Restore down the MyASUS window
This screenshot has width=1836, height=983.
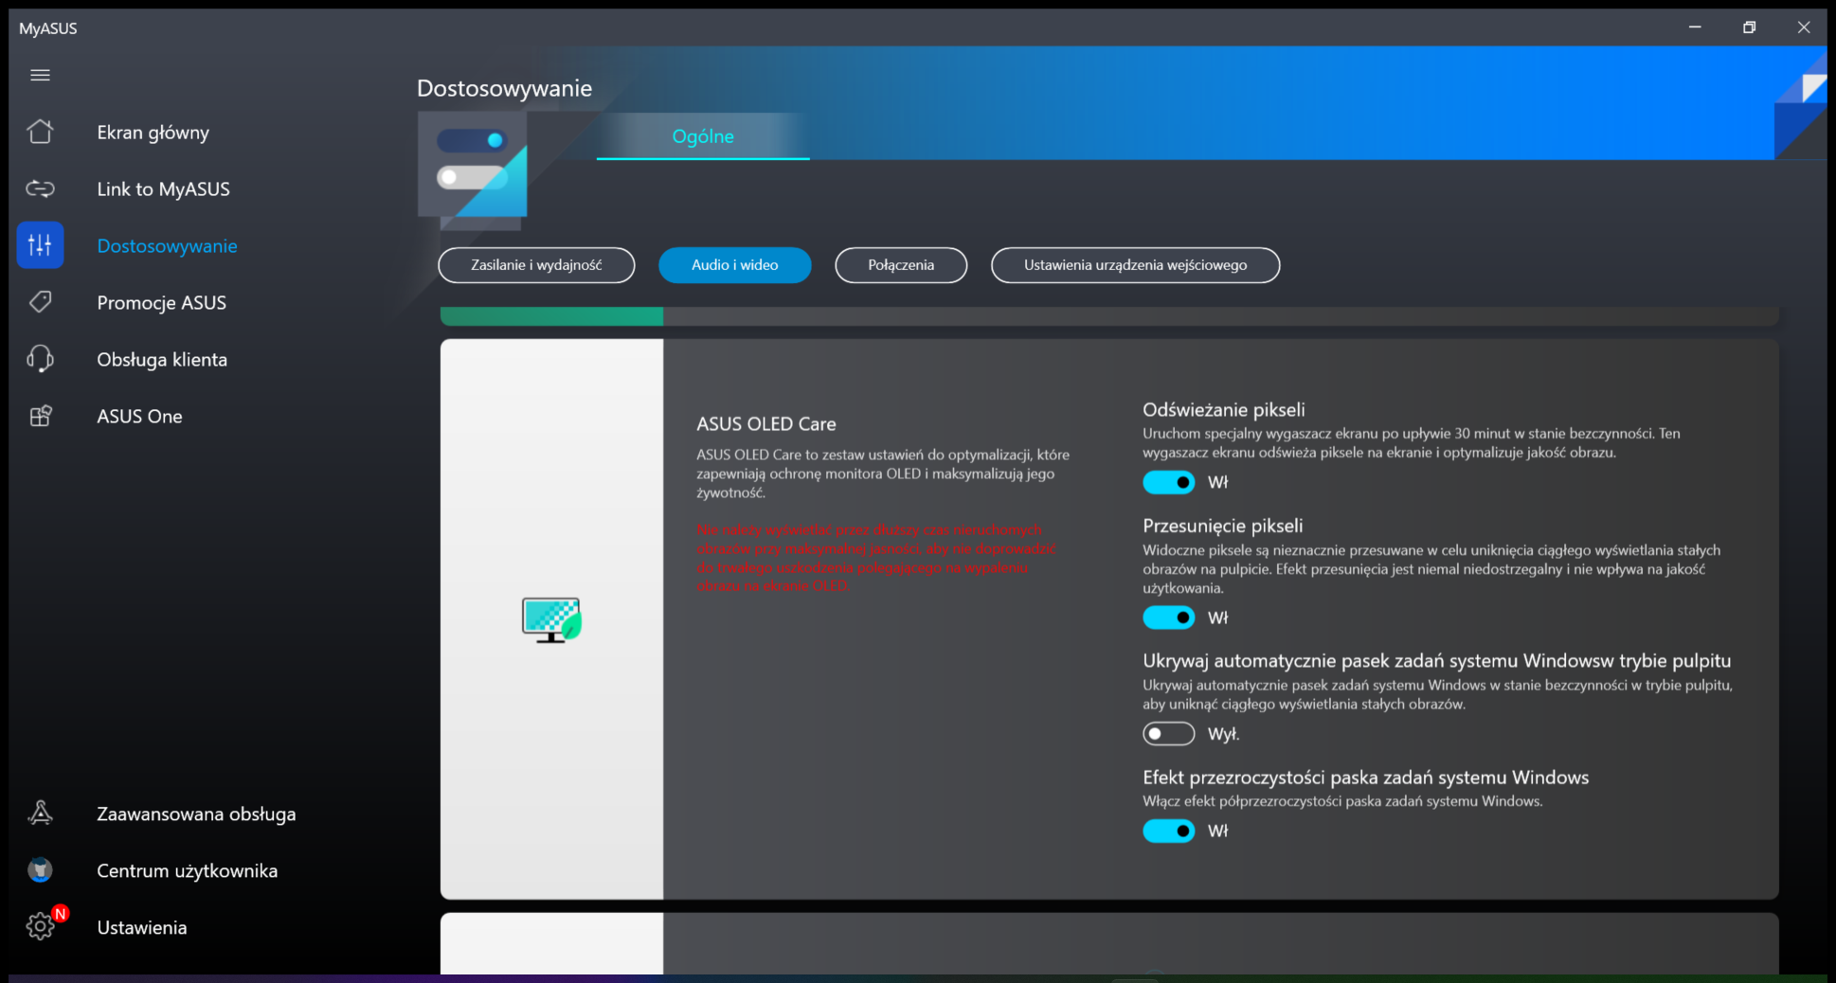pos(1749,27)
